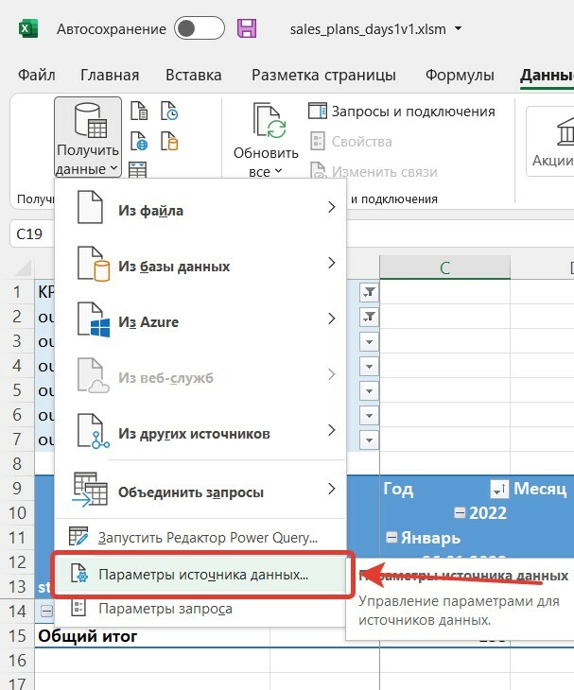
Task: Open the Формулы ribbon tab
Action: pyautogui.click(x=460, y=75)
